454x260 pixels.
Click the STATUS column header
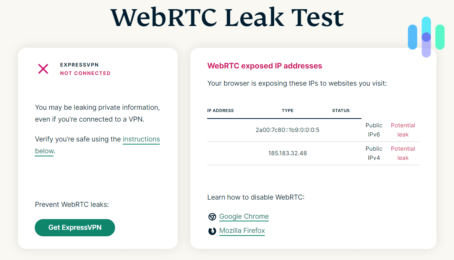(x=341, y=110)
